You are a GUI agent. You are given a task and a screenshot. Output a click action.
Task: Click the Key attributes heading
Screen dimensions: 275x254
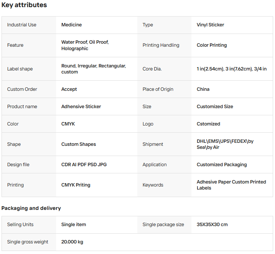24,5
